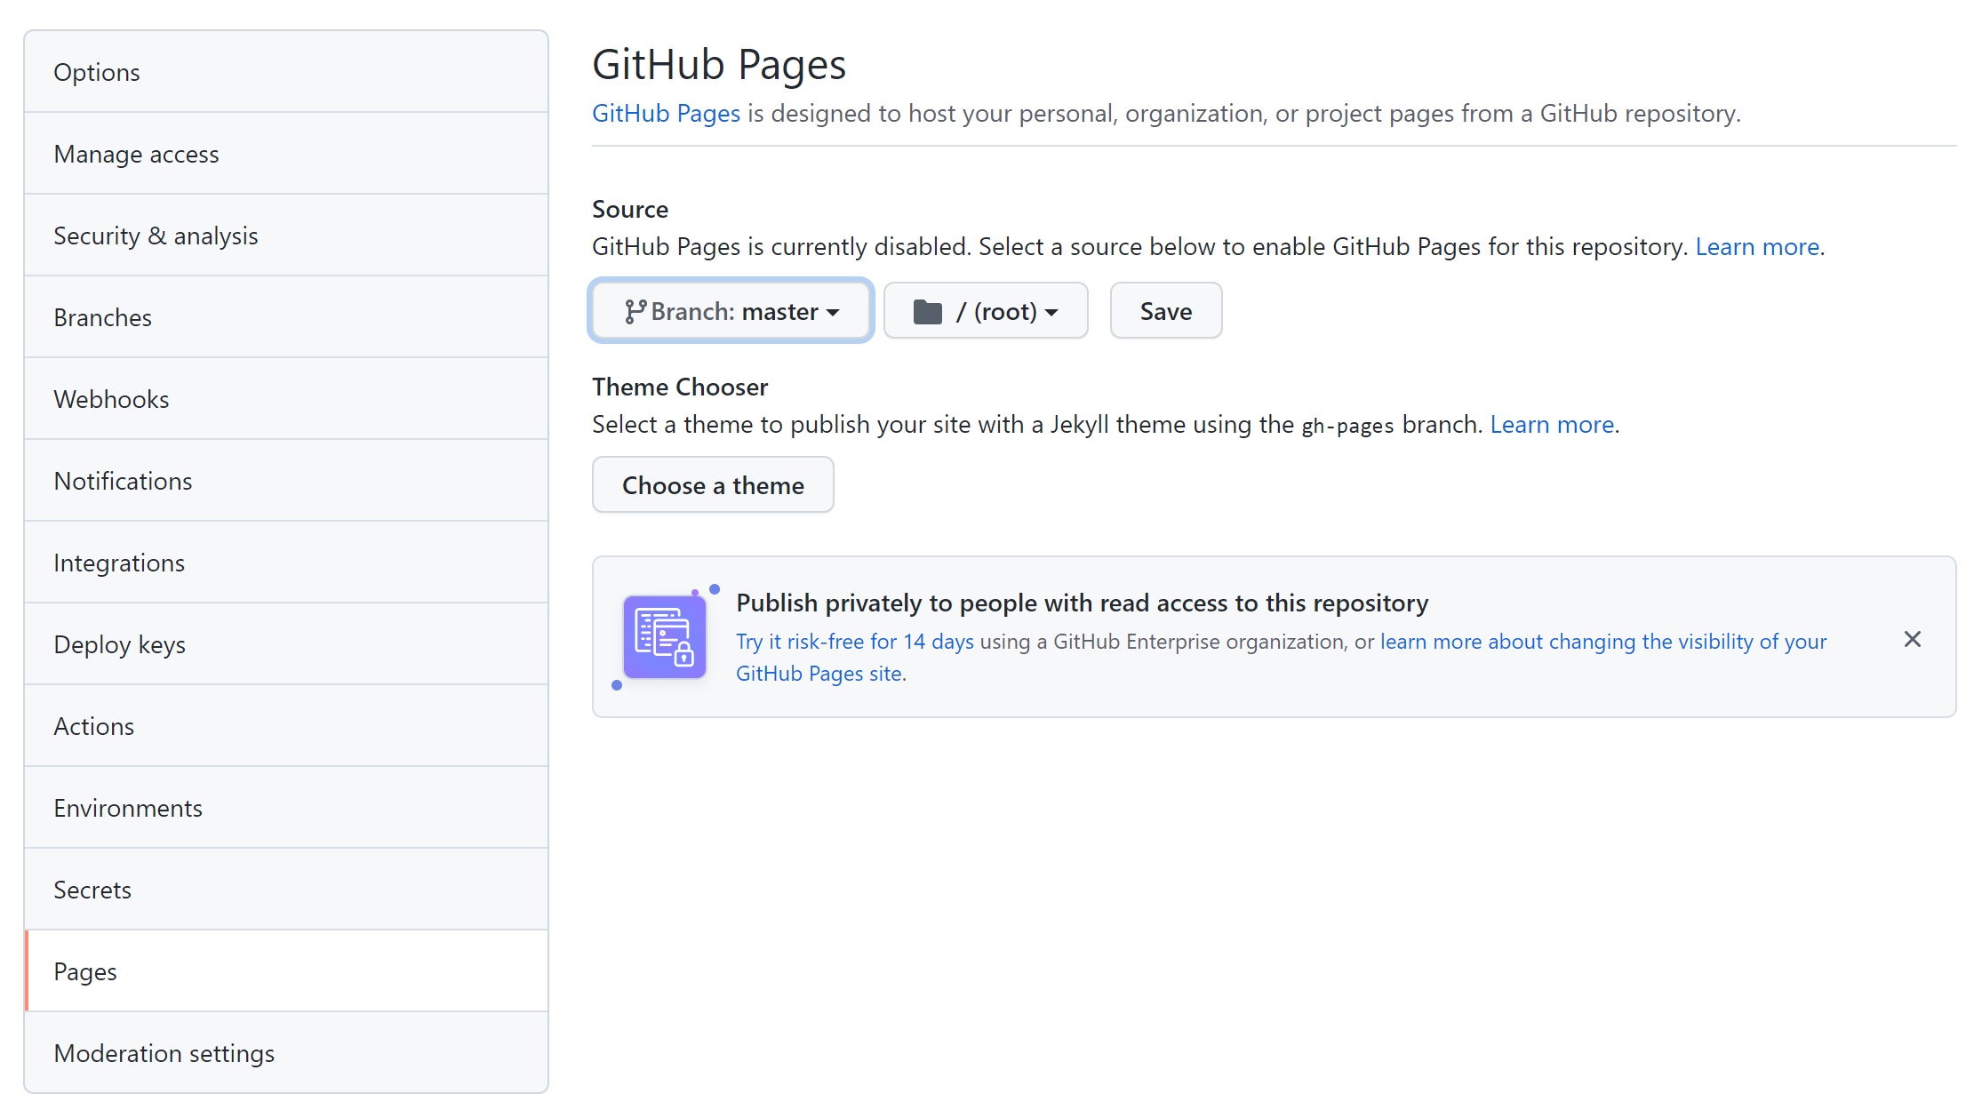Click Learn more link under Source
1982x1118 pixels.
[x=1757, y=247]
